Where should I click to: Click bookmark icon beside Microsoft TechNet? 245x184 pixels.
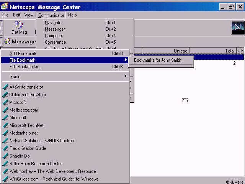[x=5, y=125]
